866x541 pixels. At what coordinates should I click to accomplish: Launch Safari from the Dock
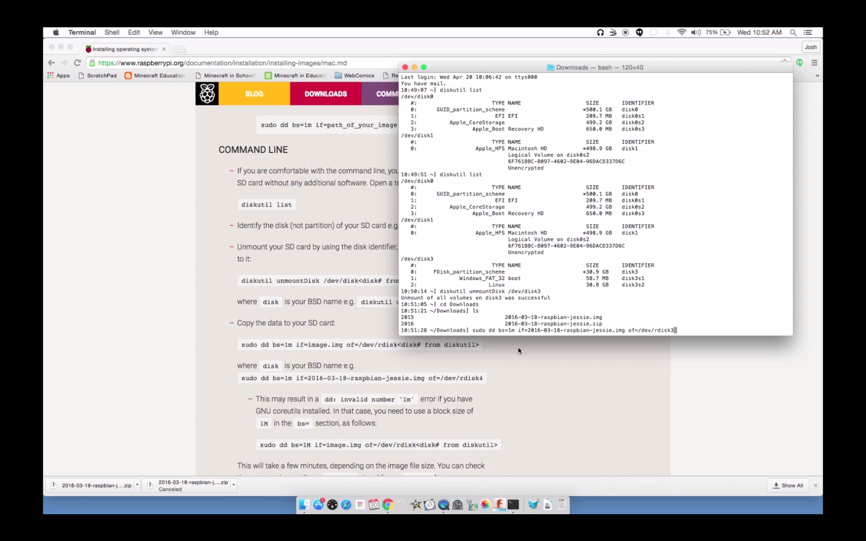pyautogui.click(x=346, y=504)
